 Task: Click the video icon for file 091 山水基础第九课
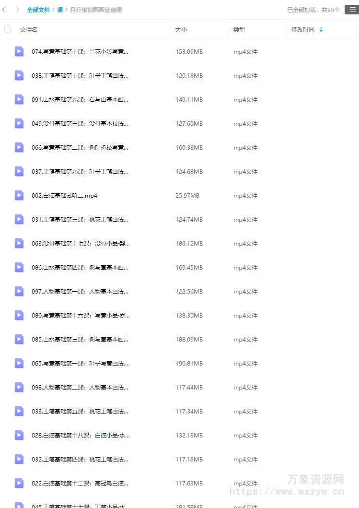click(x=19, y=99)
